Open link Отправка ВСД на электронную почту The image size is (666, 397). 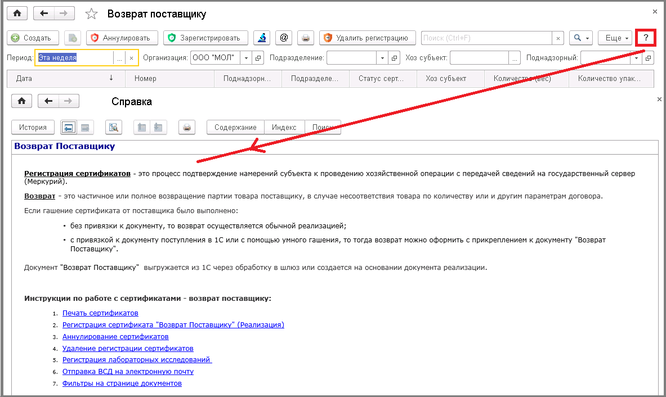click(128, 372)
